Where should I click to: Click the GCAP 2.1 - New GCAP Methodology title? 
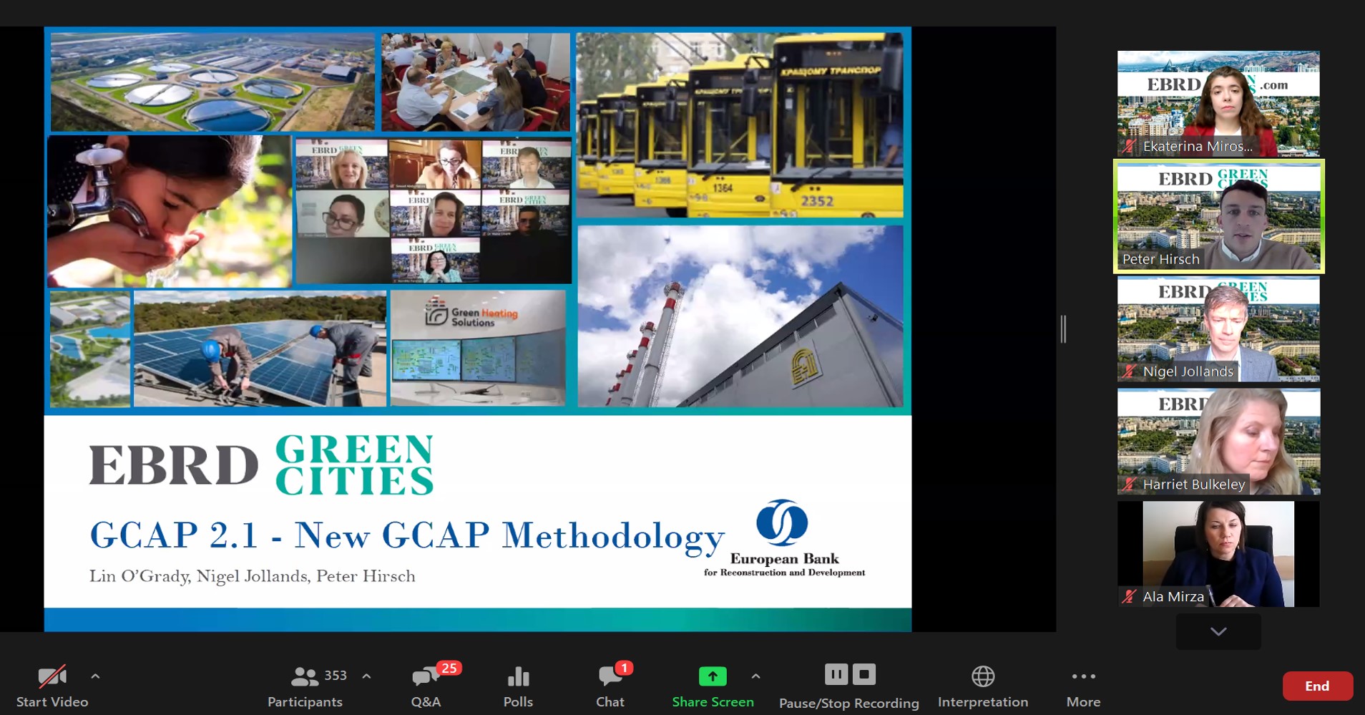click(x=407, y=535)
